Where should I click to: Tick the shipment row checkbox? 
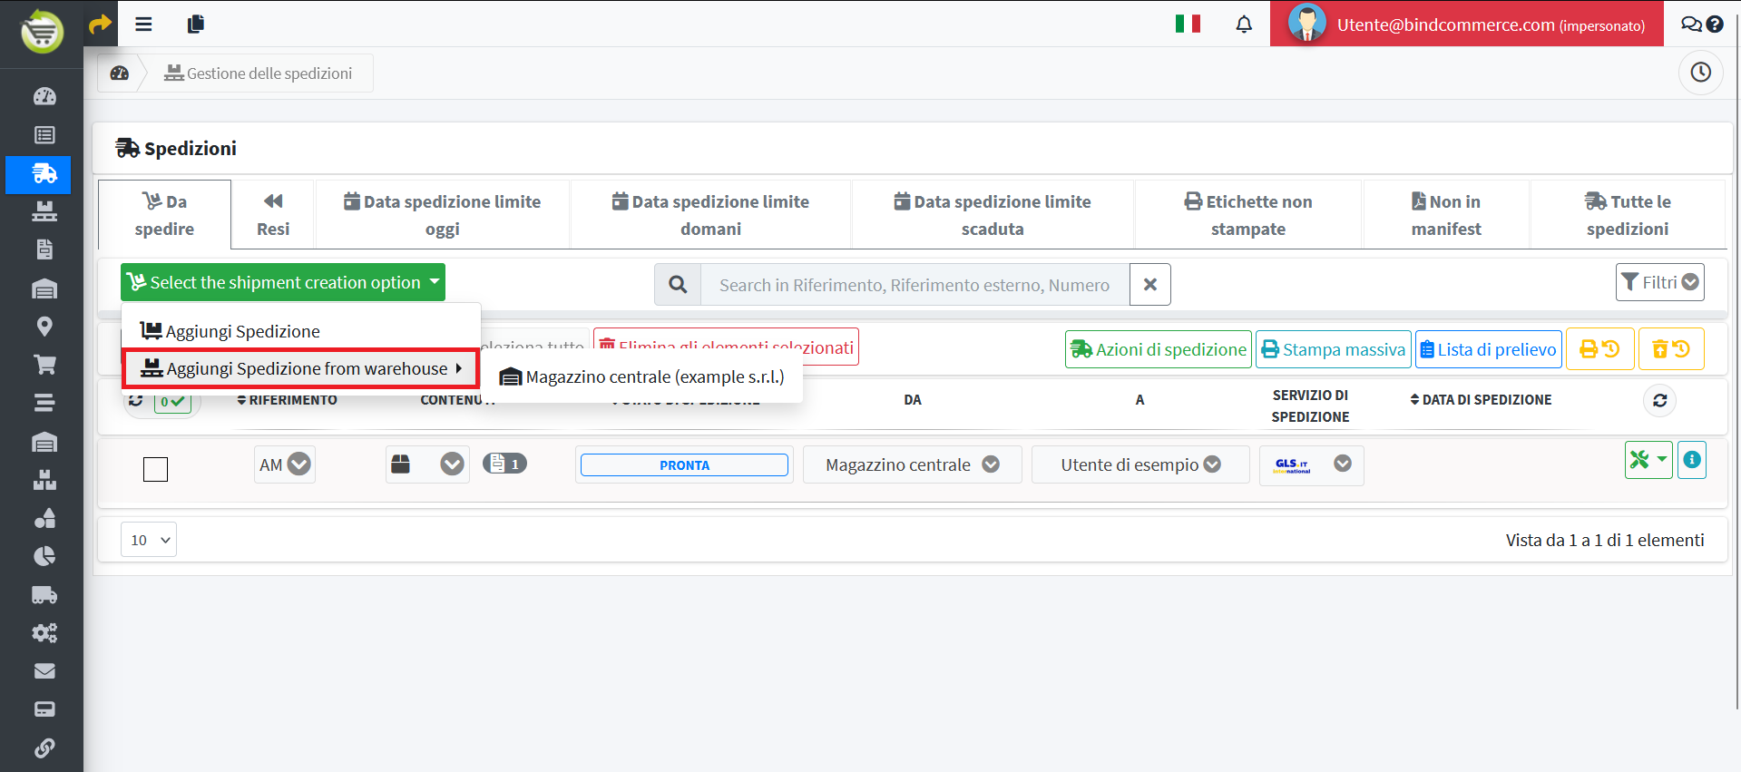[x=156, y=469]
